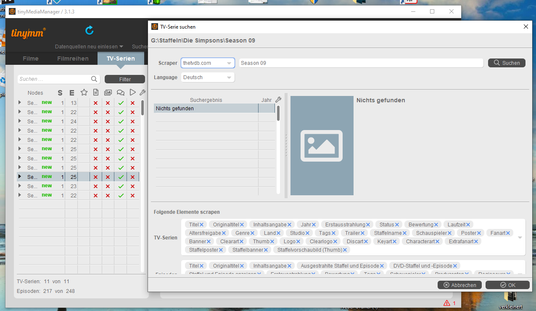536x311 pixels.
Task: Remove the Keyart tag via its x
Action: (395, 242)
